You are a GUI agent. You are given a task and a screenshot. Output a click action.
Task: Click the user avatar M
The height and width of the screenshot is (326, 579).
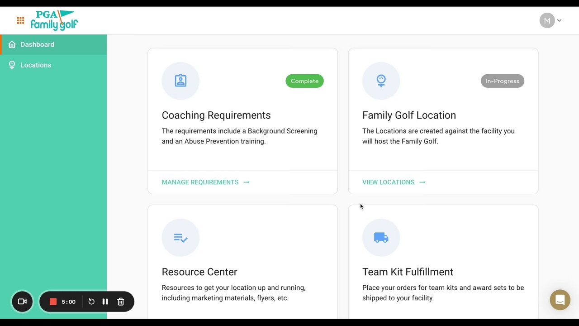pyautogui.click(x=547, y=20)
